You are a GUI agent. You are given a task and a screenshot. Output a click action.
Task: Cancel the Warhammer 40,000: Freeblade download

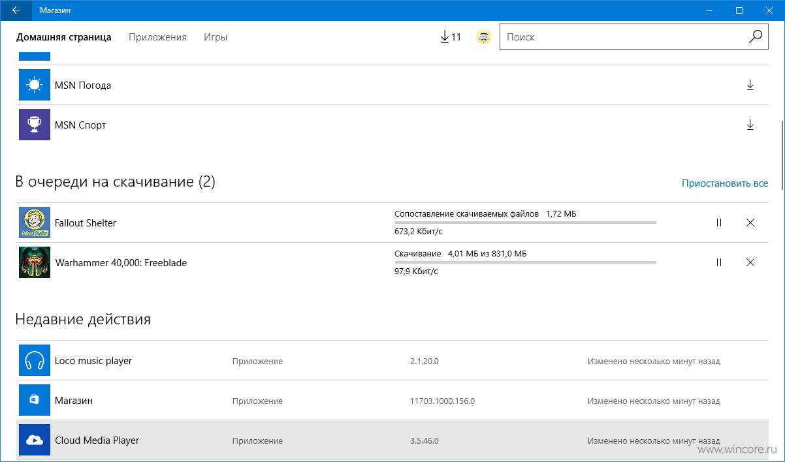click(750, 262)
